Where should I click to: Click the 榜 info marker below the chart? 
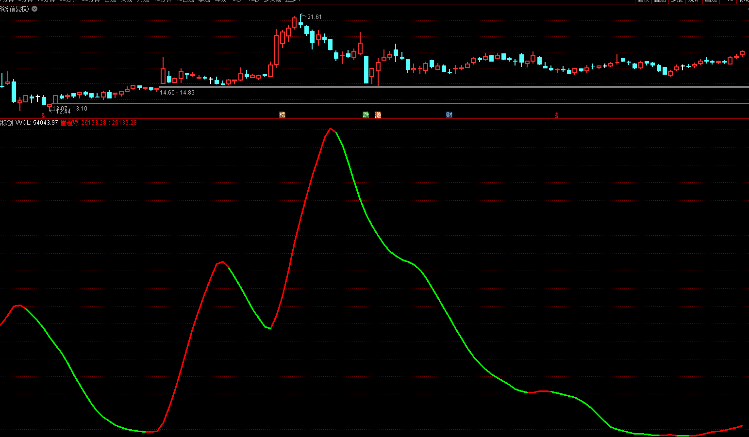pyautogui.click(x=282, y=115)
